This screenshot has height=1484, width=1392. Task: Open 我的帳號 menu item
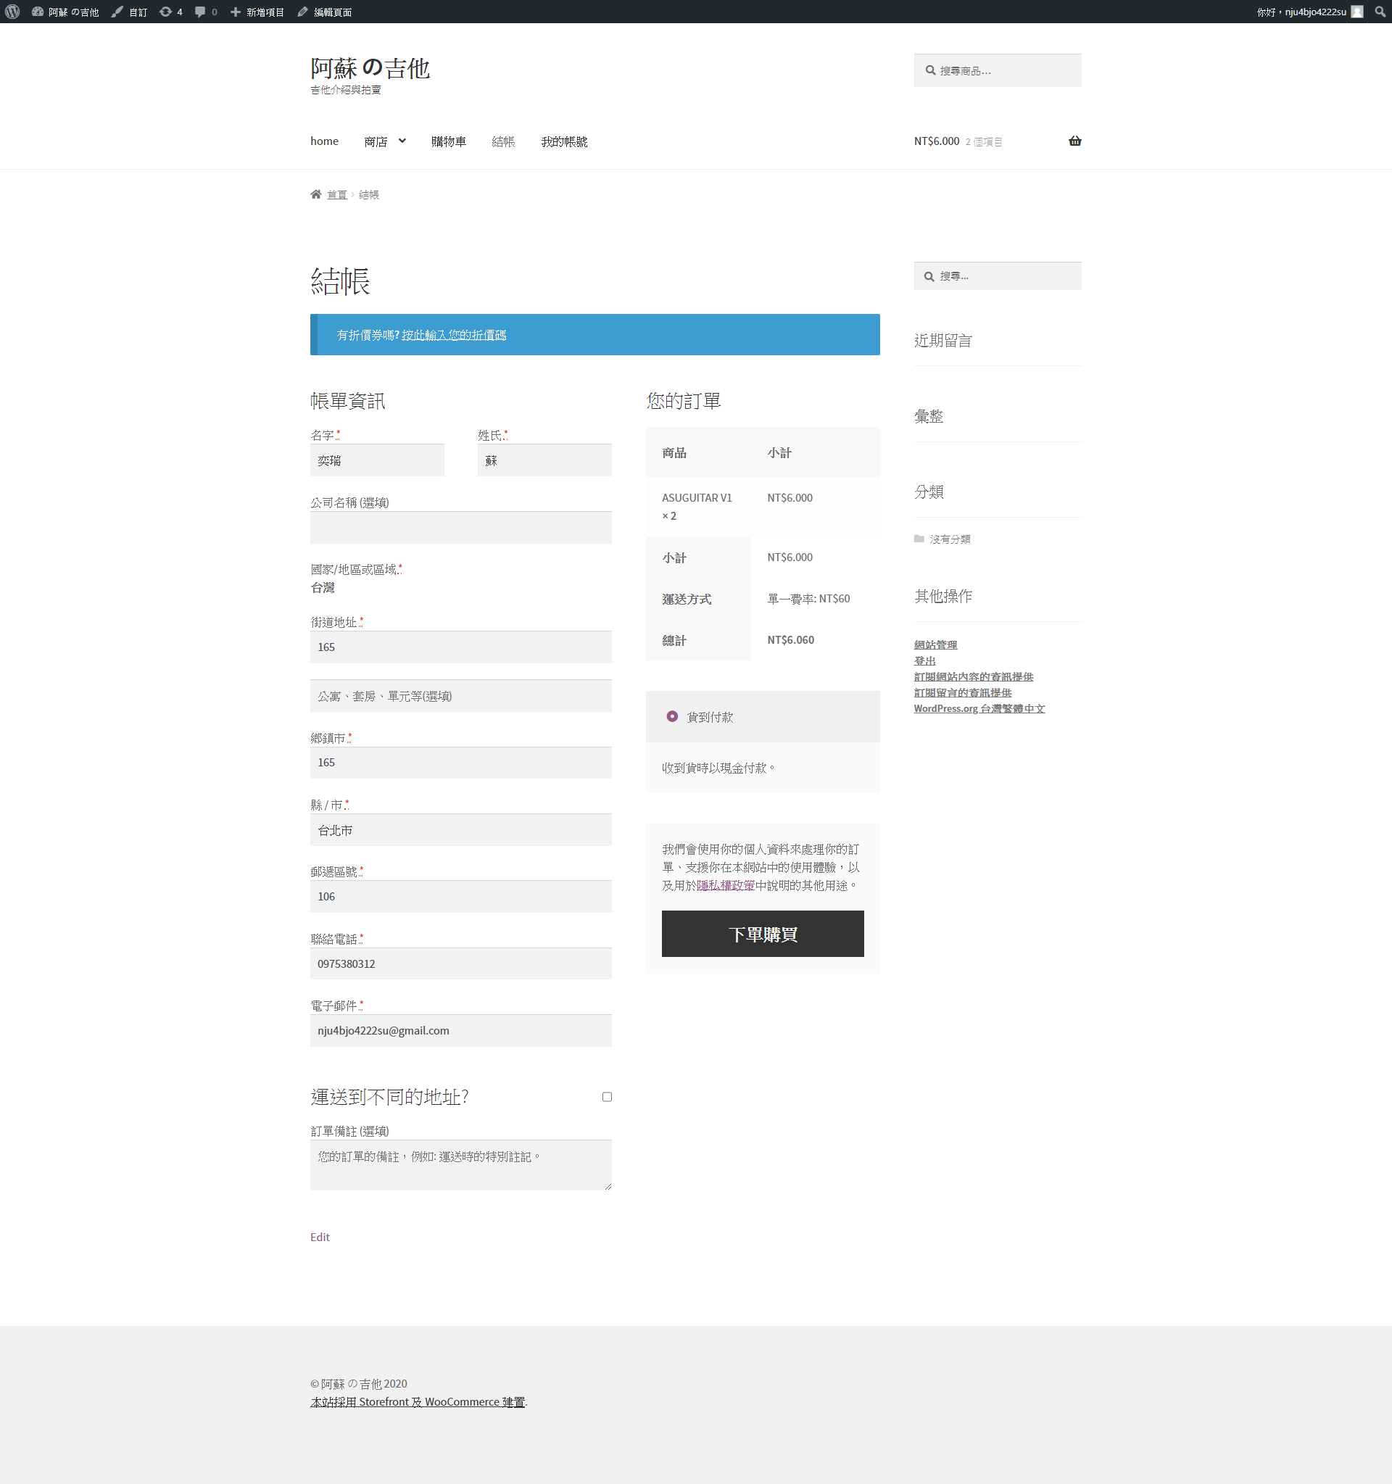(x=563, y=142)
